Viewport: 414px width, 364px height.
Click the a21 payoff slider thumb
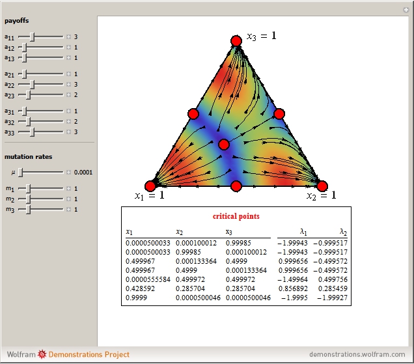[24, 74]
